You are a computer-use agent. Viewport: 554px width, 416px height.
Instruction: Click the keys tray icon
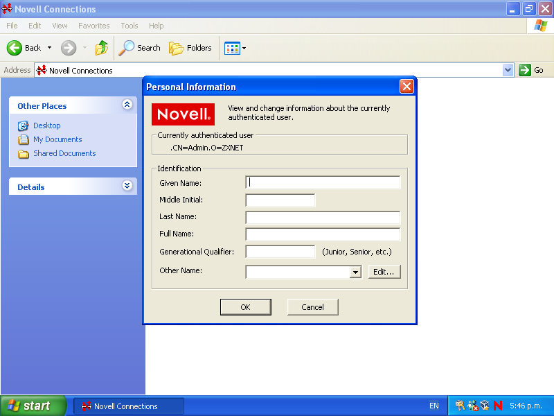(x=460, y=406)
